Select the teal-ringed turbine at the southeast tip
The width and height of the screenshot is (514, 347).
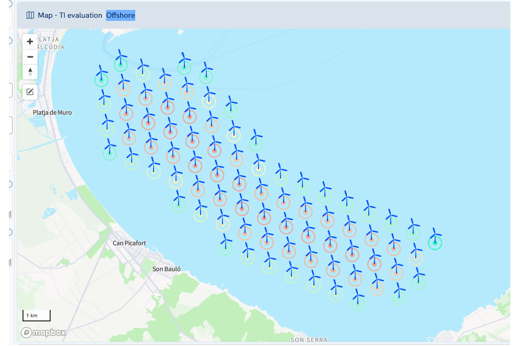435,243
